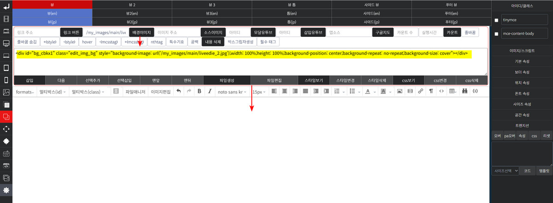
Task: Click the align center icon
Action: tap(284, 92)
